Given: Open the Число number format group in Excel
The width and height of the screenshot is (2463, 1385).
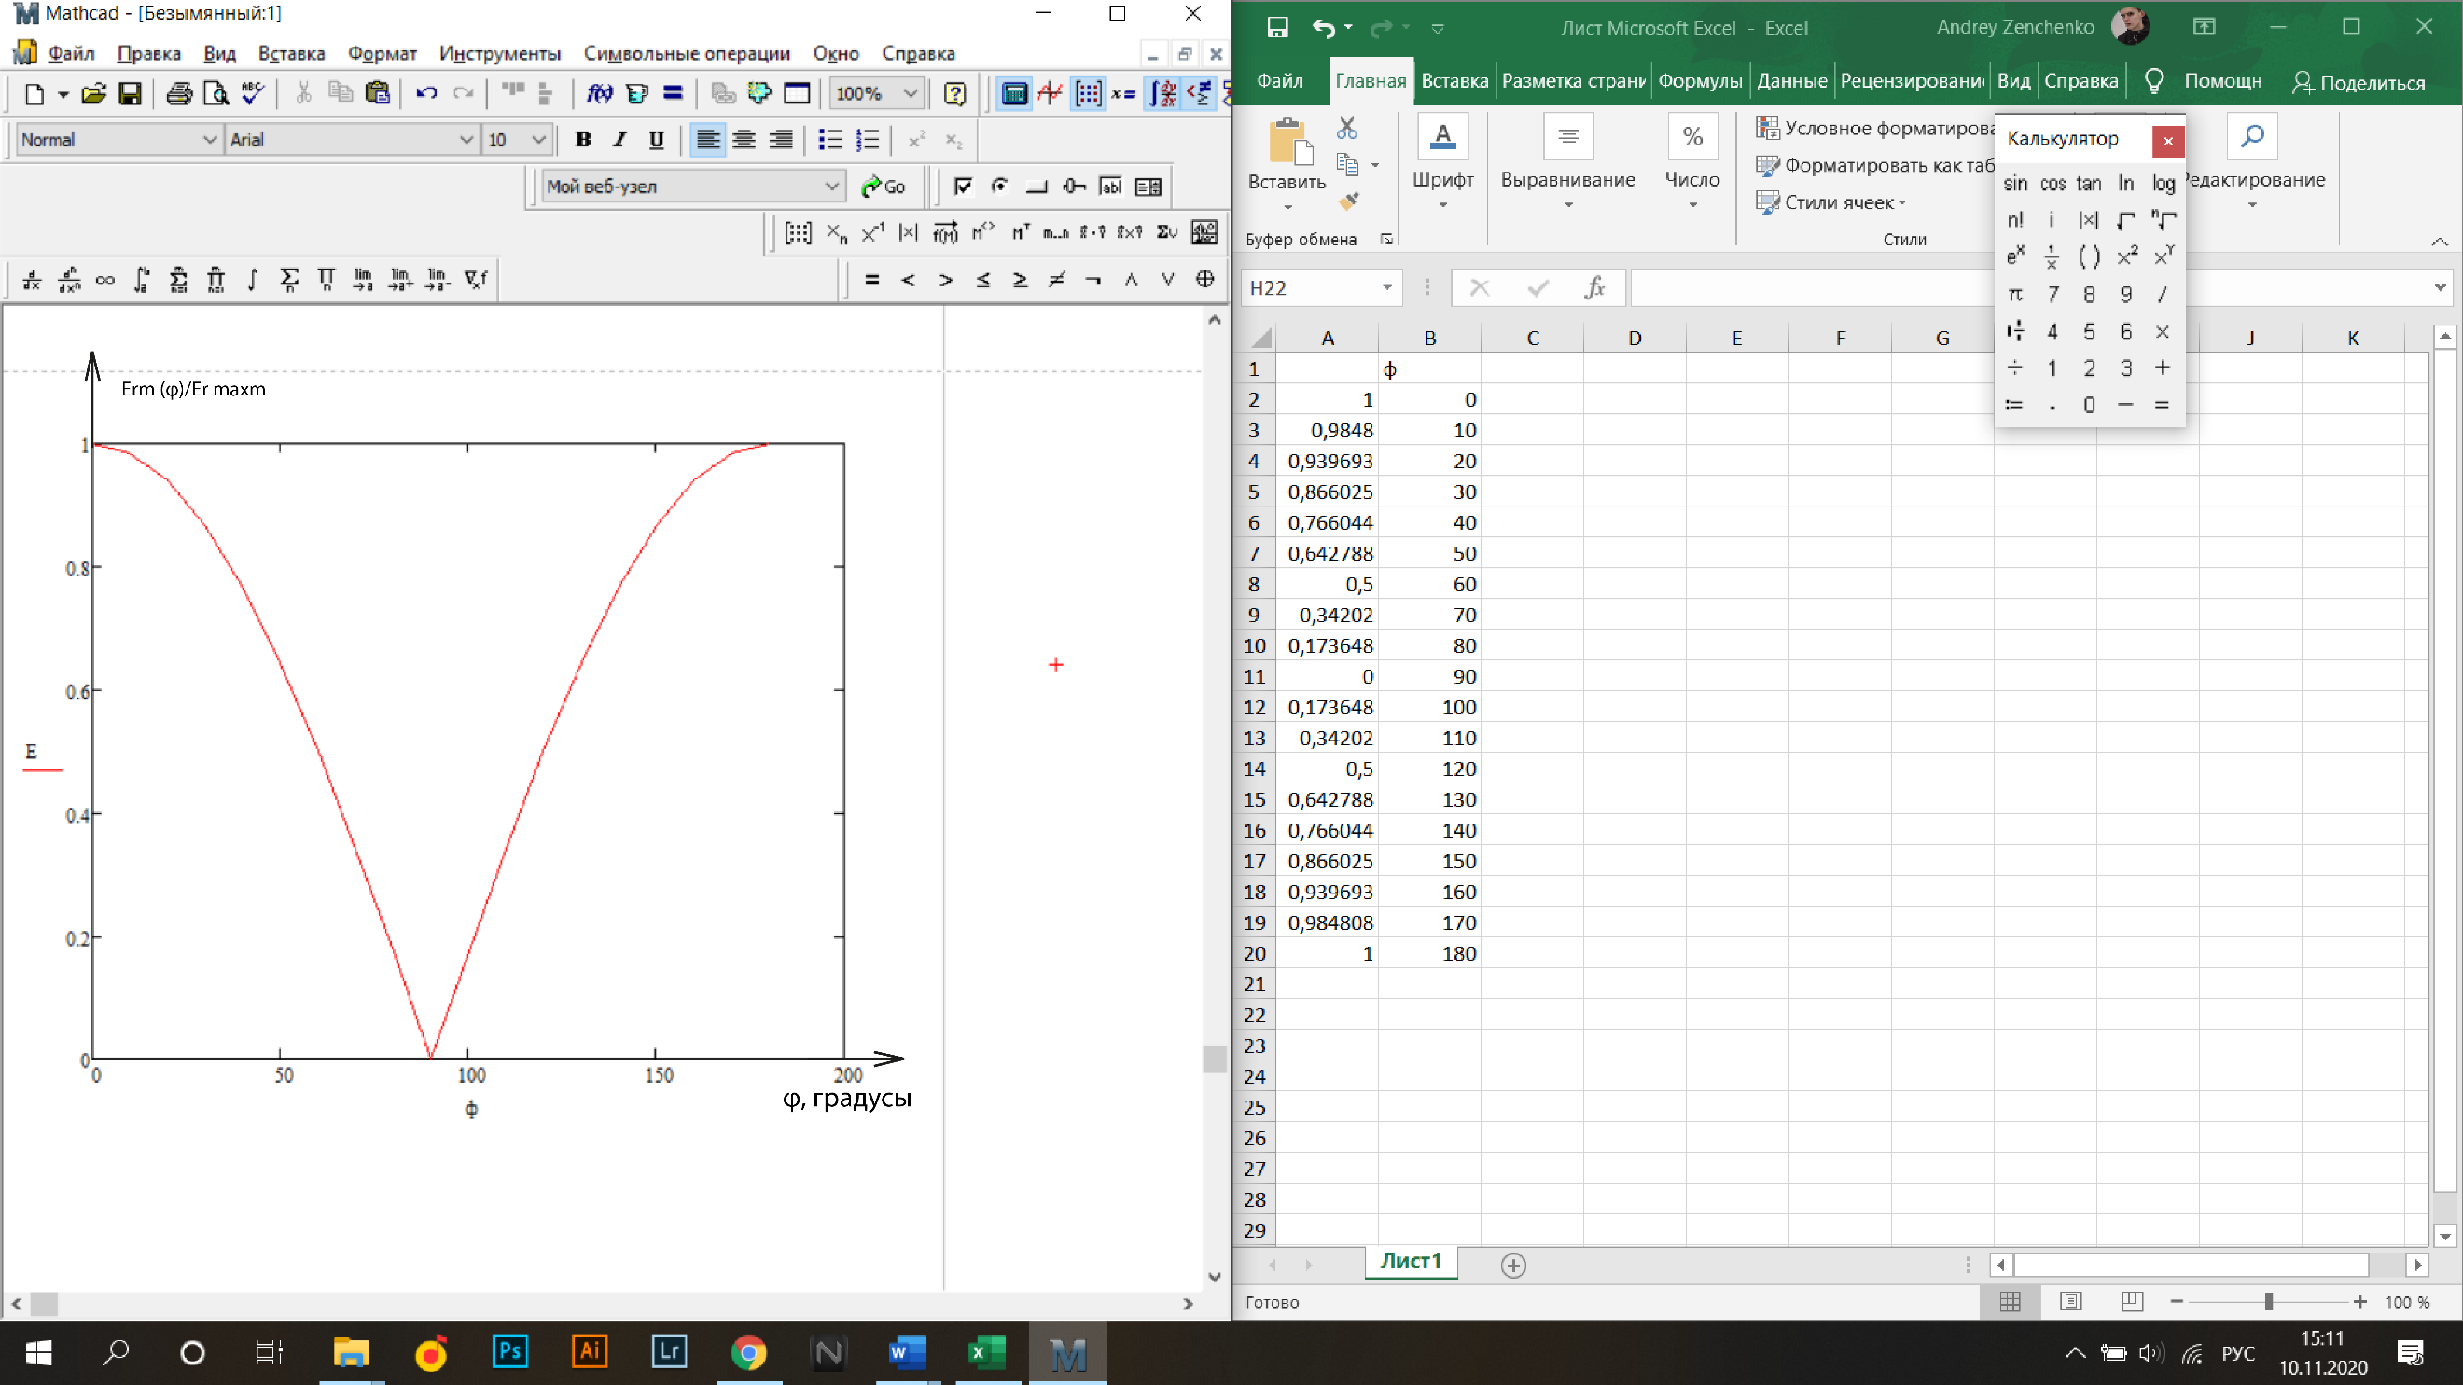Looking at the screenshot, I should pyautogui.click(x=1691, y=160).
